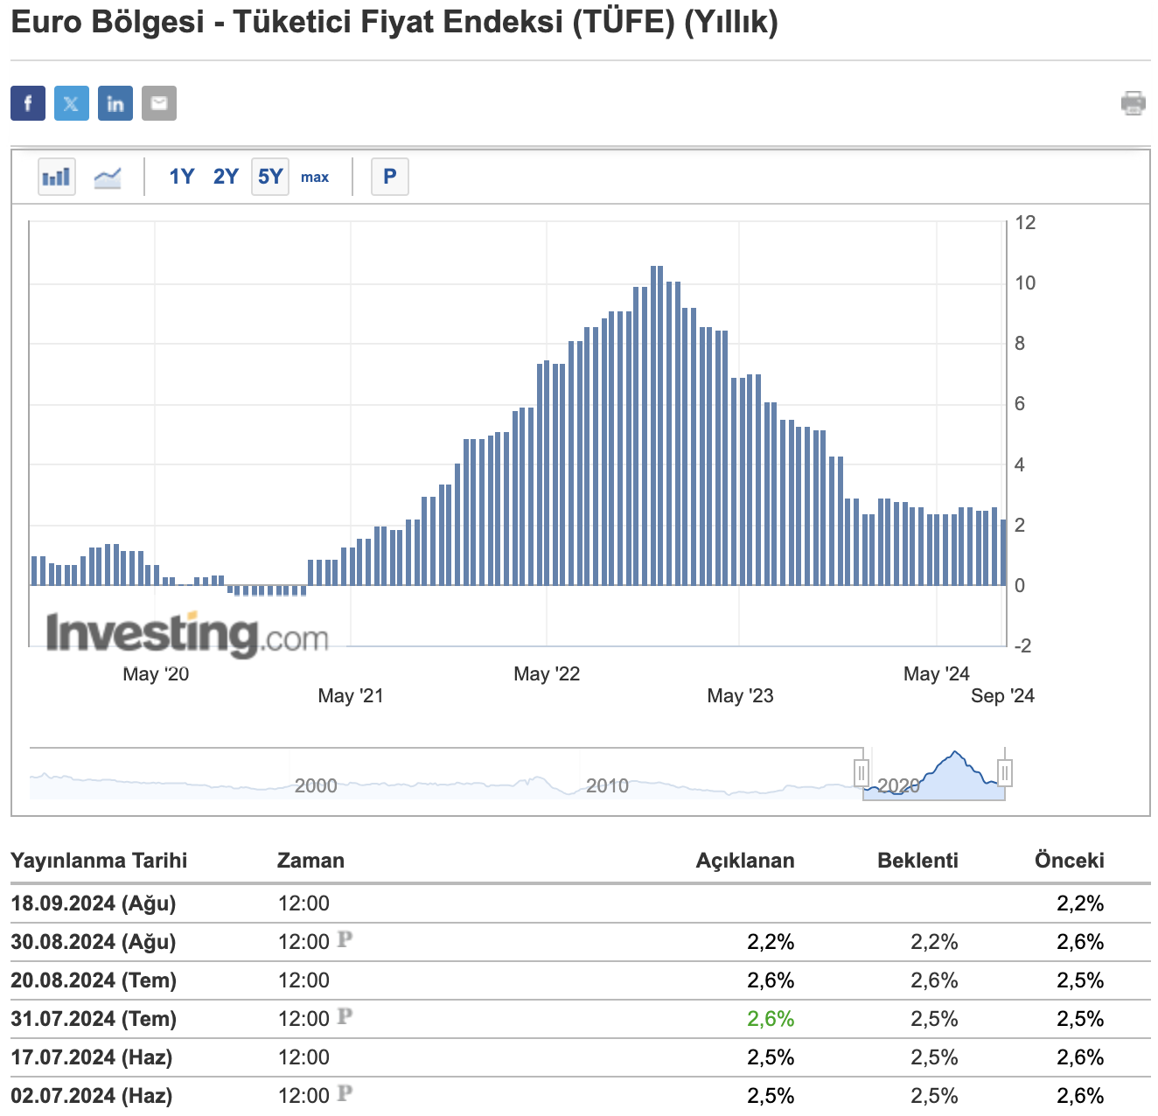1158x1116 pixels.
Task: Click the last bar near Sep '24
Action: click(x=1003, y=553)
